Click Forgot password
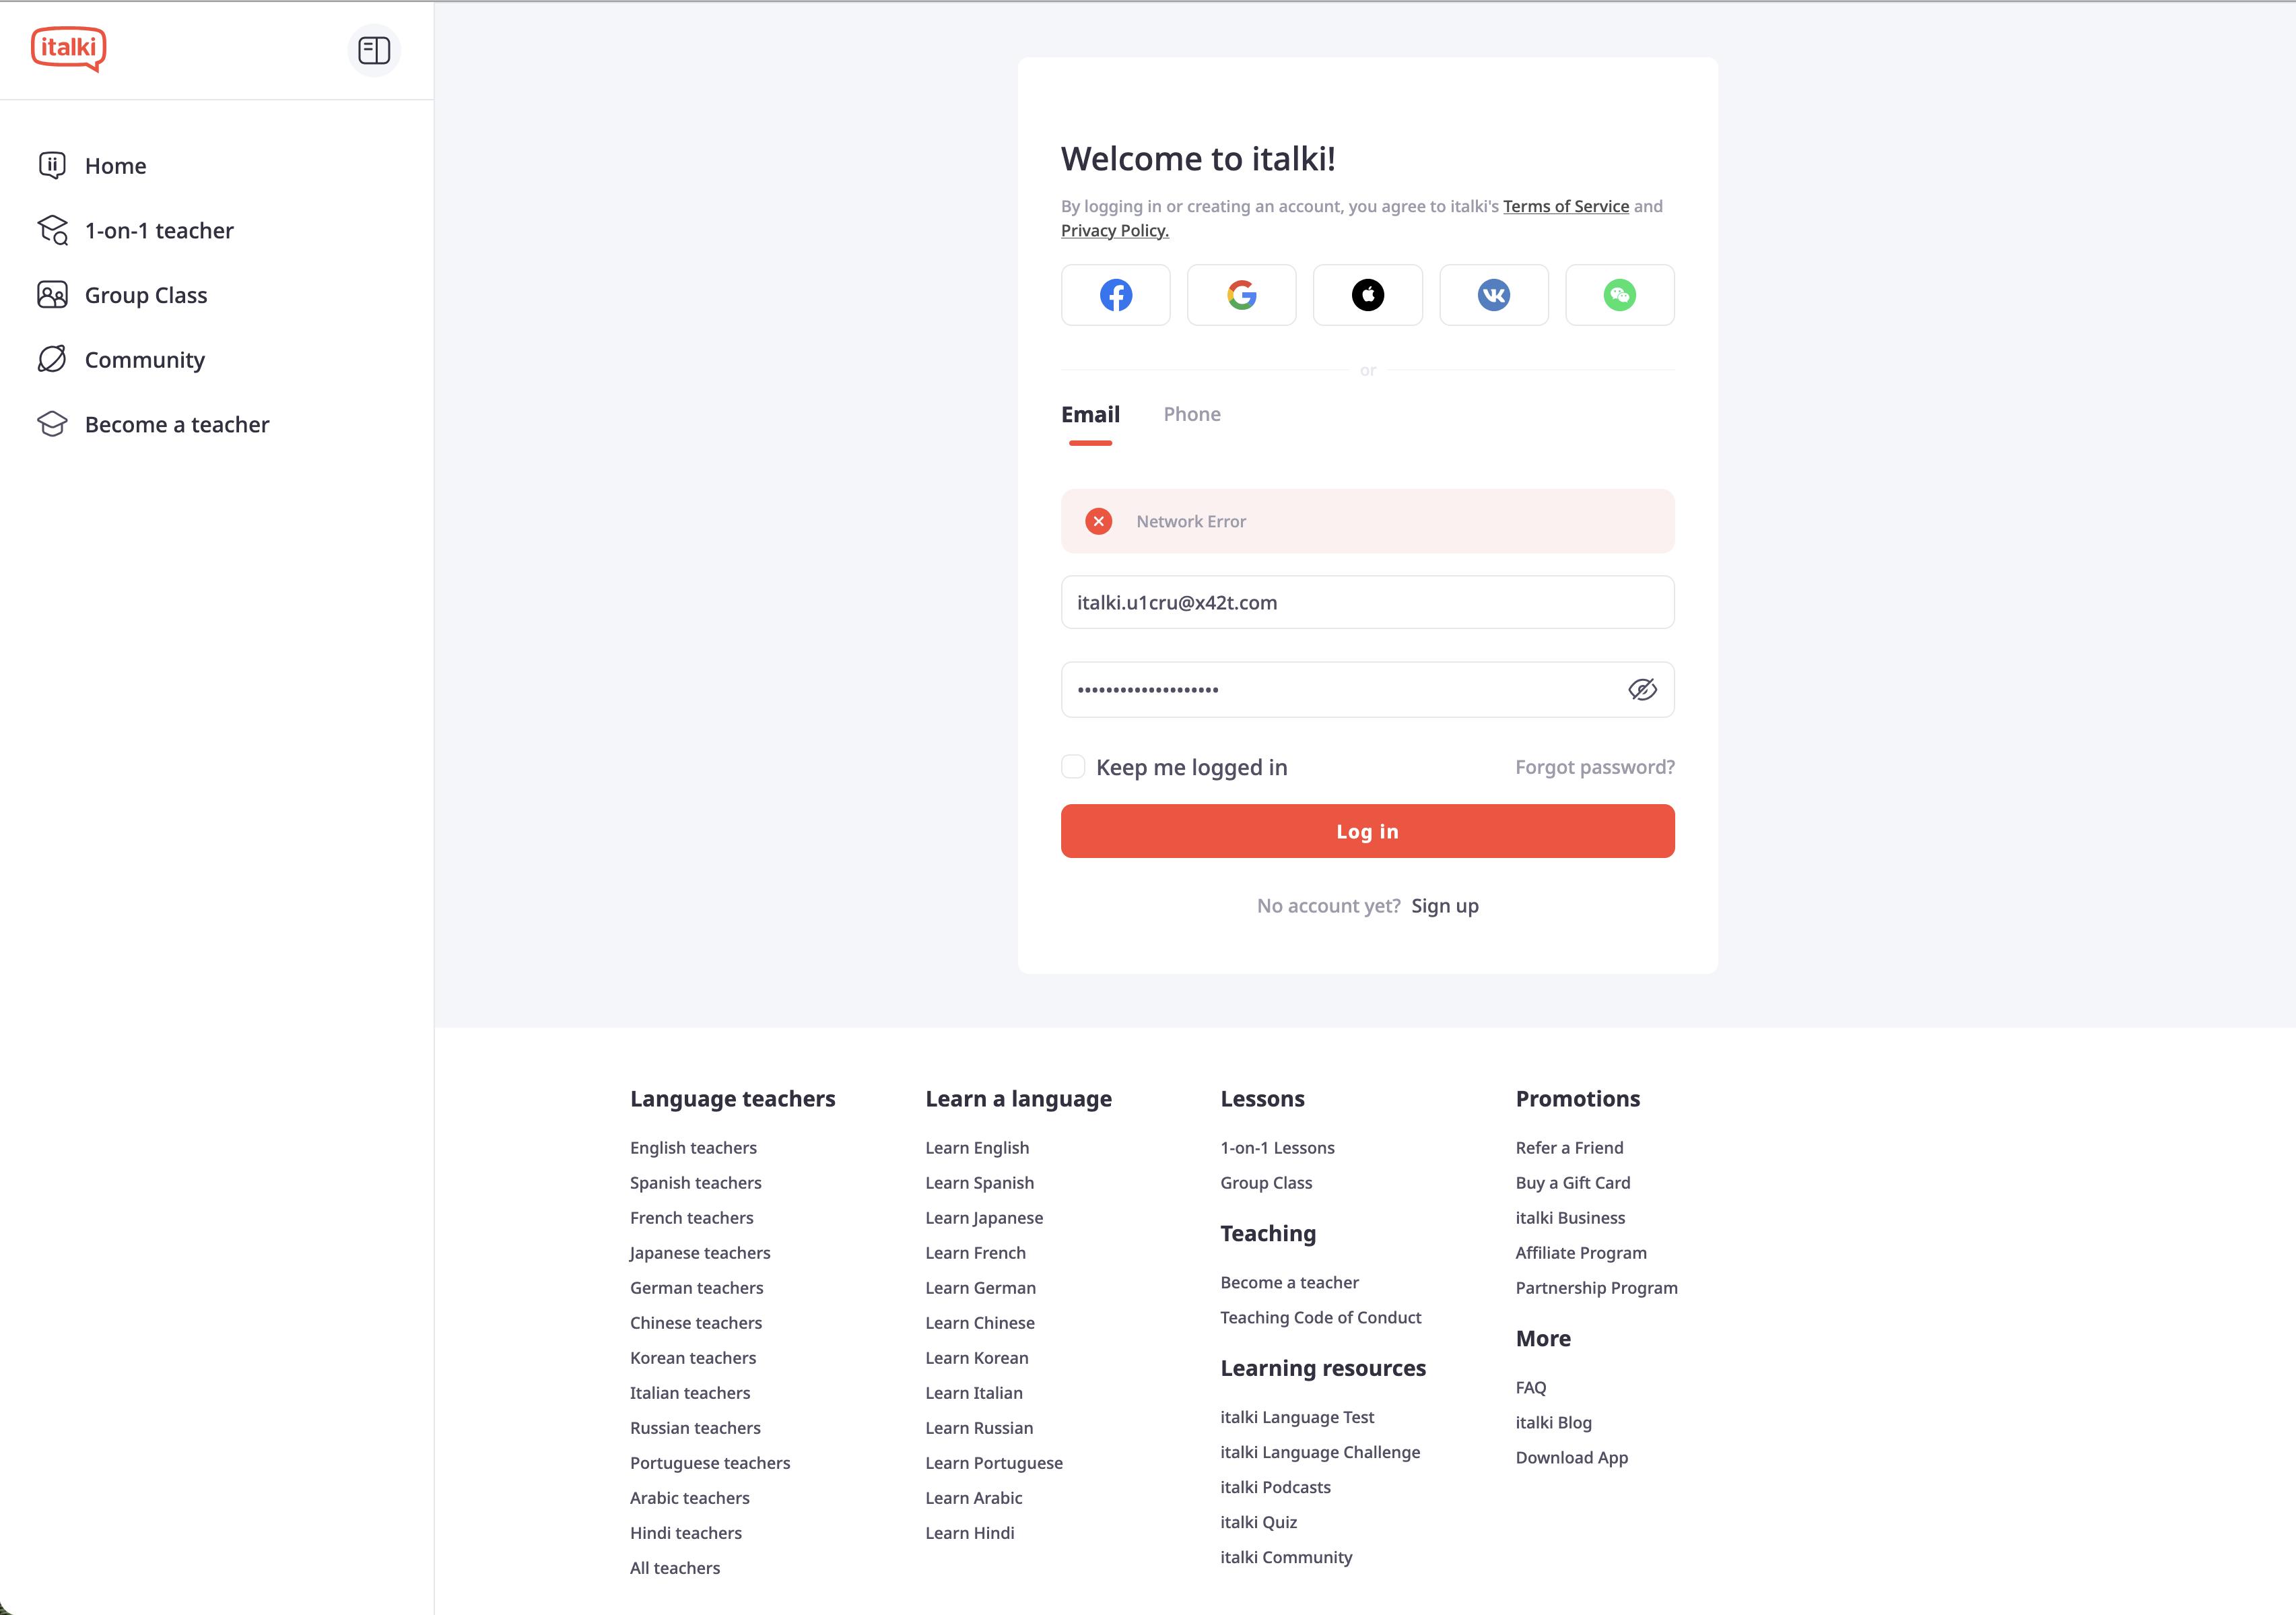This screenshot has height=1615, width=2296. pyautogui.click(x=1594, y=766)
